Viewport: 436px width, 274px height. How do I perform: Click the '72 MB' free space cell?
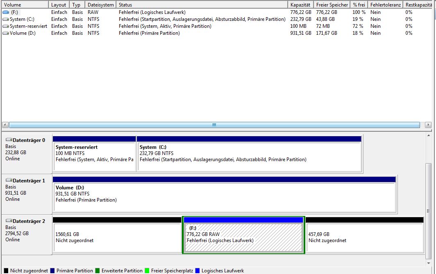click(x=323, y=26)
